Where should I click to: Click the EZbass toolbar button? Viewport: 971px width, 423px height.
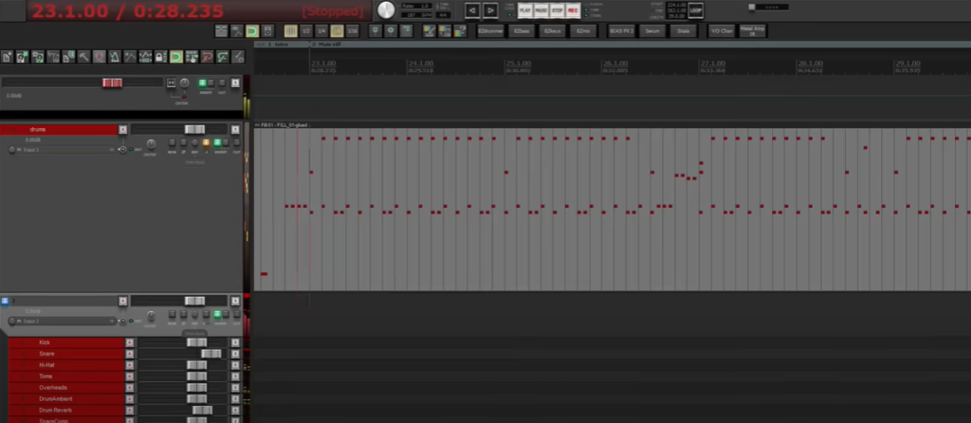[x=522, y=31]
